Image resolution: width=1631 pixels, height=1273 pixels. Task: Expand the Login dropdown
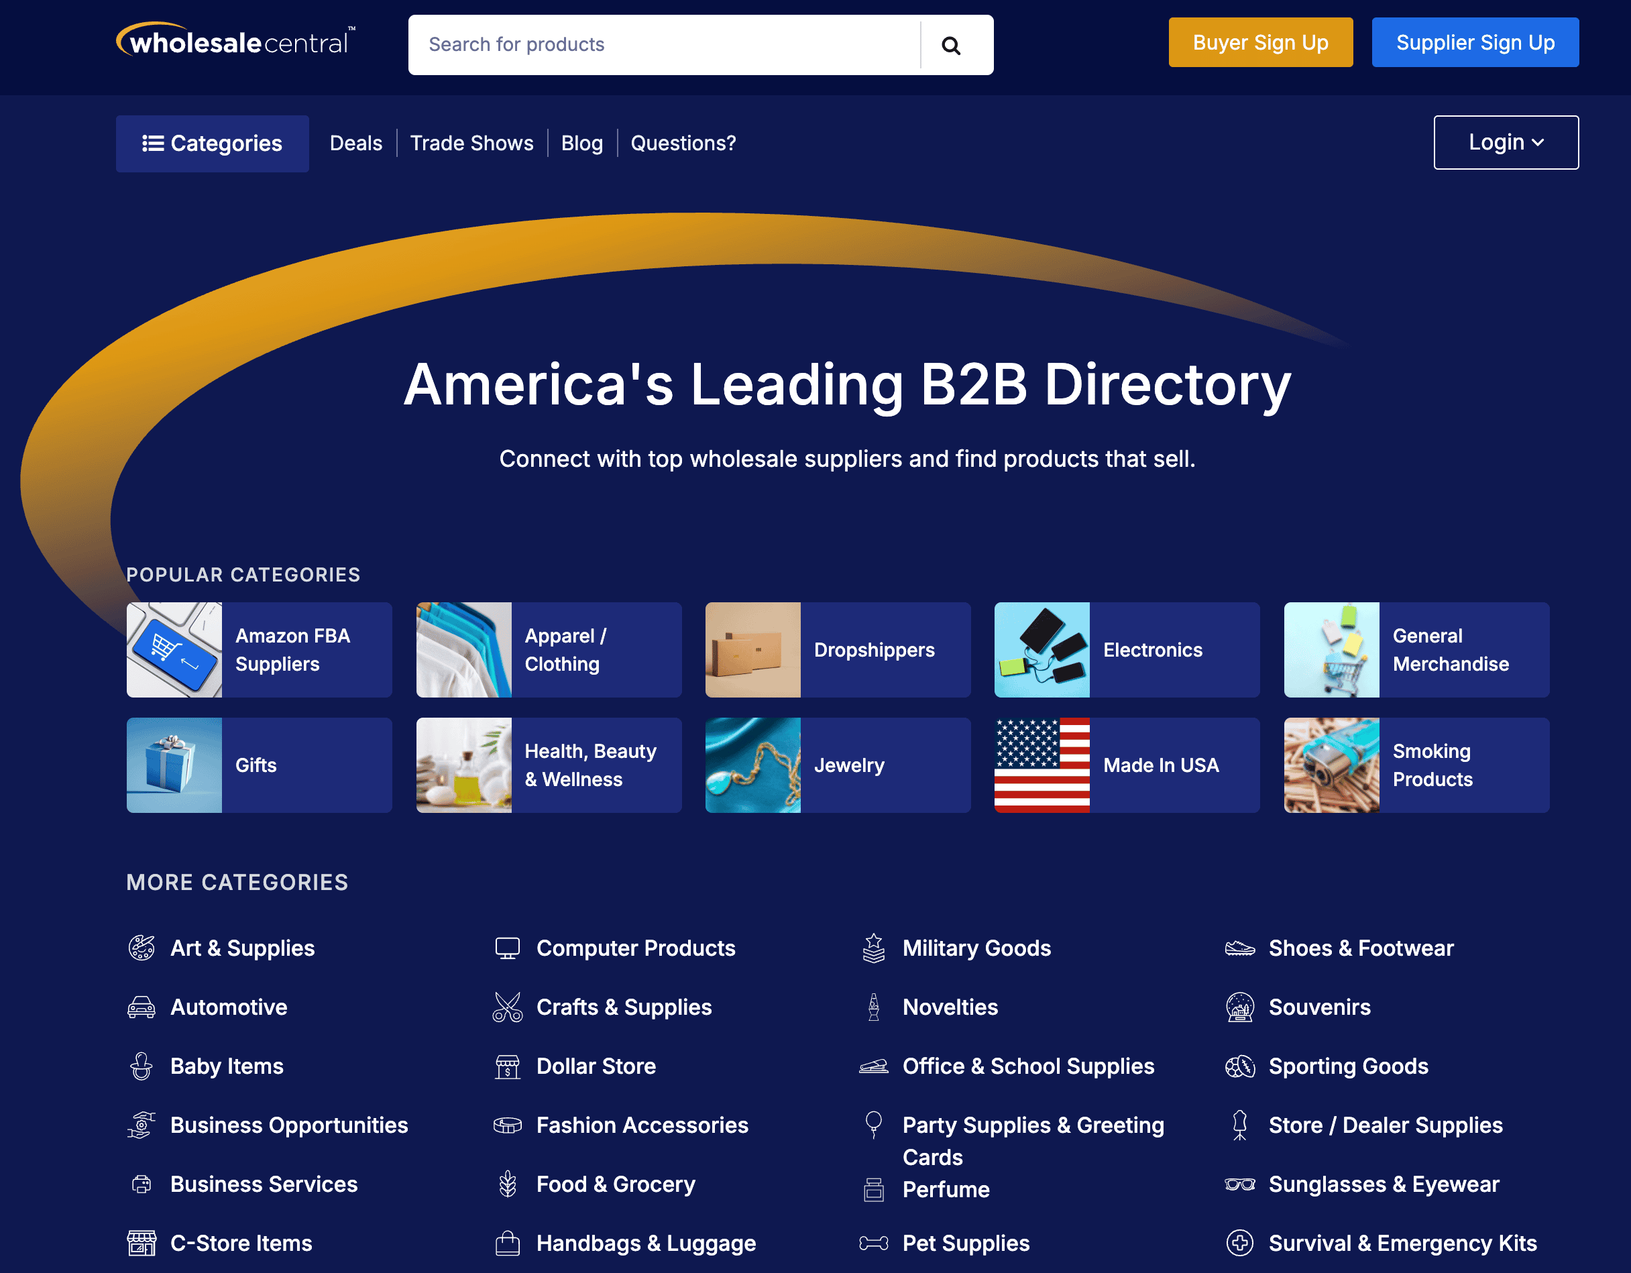pos(1505,143)
